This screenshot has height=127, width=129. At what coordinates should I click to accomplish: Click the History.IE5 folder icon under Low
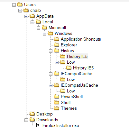pos(69,68)
